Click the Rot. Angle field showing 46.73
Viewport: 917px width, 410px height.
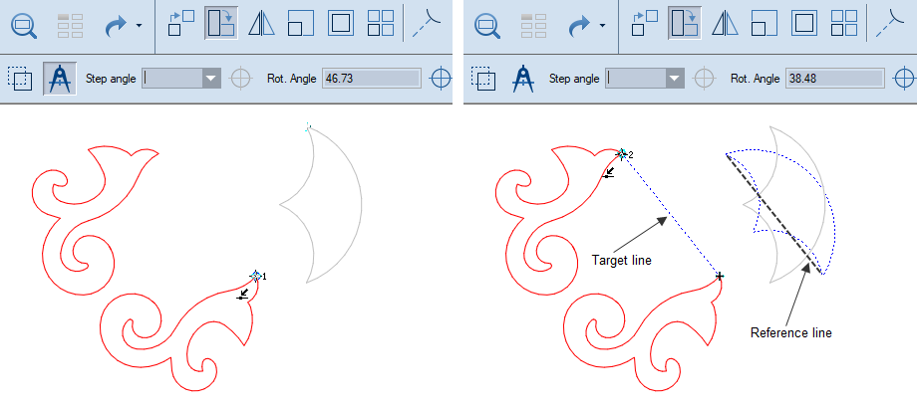[x=370, y=79]
